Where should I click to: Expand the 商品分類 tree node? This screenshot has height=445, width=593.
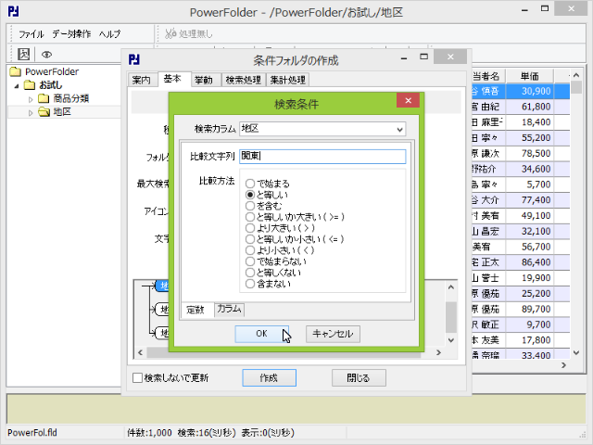click(31, 99)
